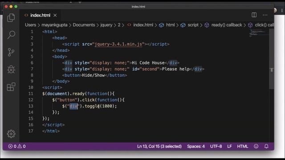The width and height of the screenshot is (285, 160).
Task: Click the Users breadcrumb
Action: tap(30, 25)
